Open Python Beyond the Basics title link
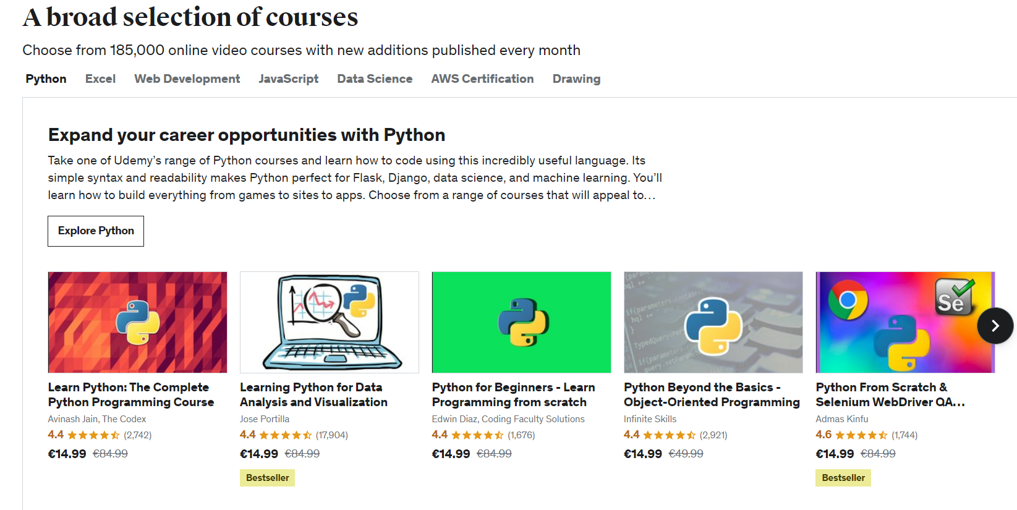The width and height of the screenshot is (1017, 510). pyautogui.click(x=712, y=394)
